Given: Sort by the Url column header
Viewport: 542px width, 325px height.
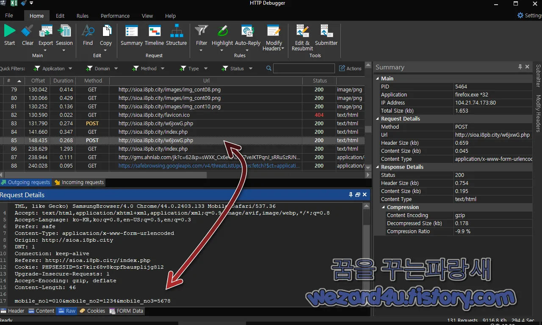Looking at the screenshot, I should click(206, 80).
